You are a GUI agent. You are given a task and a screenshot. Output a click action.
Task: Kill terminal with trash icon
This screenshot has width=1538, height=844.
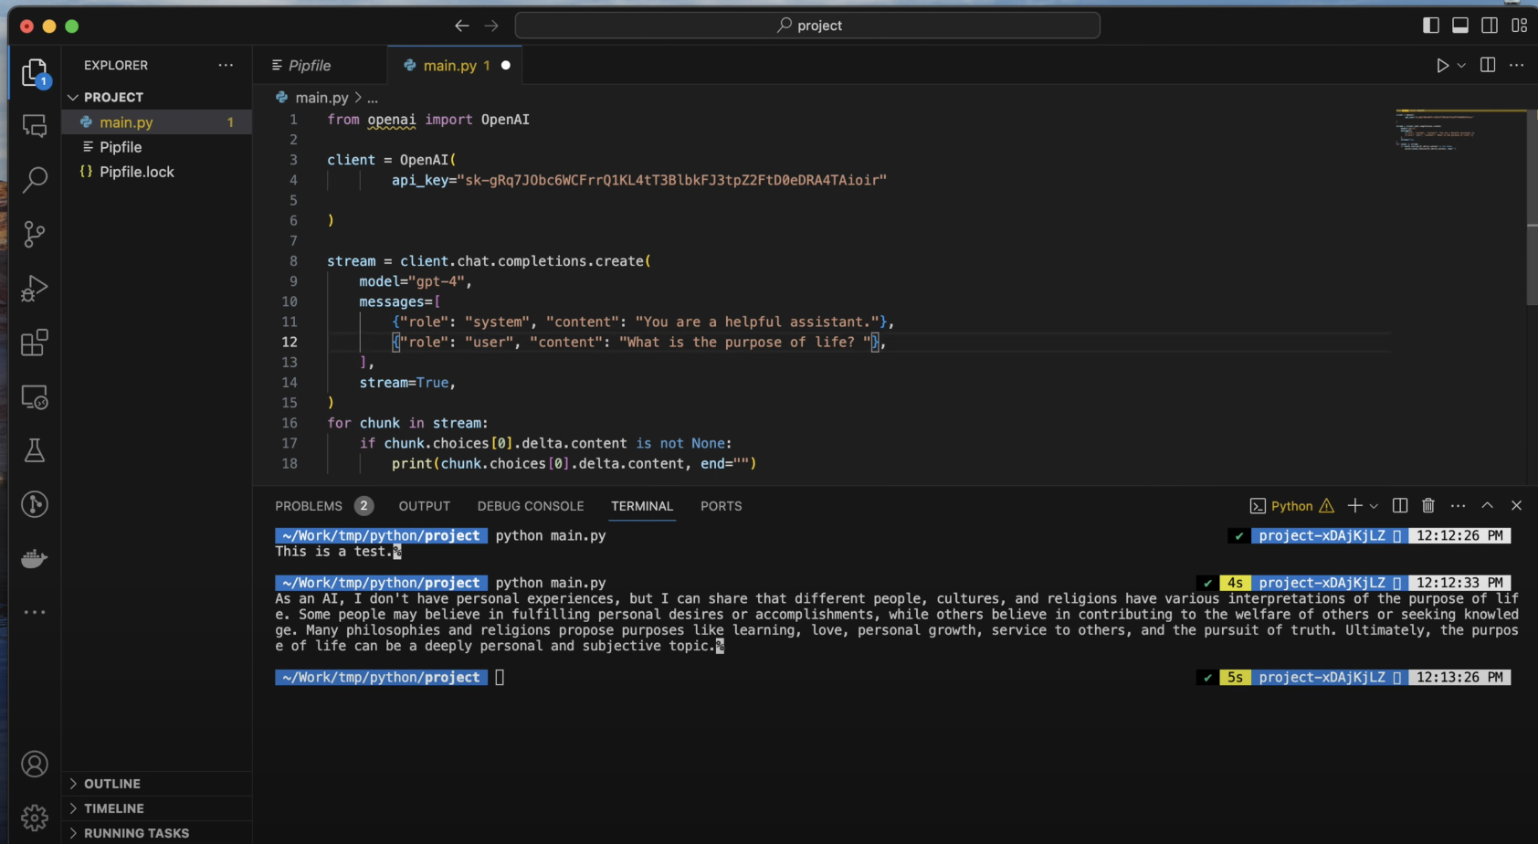point(1428,505)
